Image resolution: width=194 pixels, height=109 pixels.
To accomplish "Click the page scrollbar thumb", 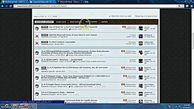I will point(193,41).
